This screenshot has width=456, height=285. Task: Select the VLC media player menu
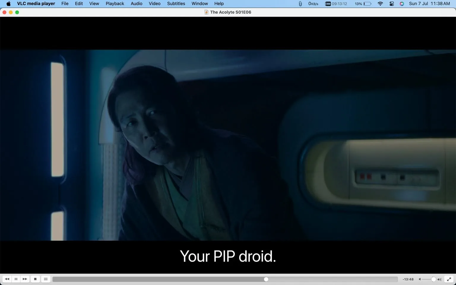pyautogui.click(x=36, y=4)
